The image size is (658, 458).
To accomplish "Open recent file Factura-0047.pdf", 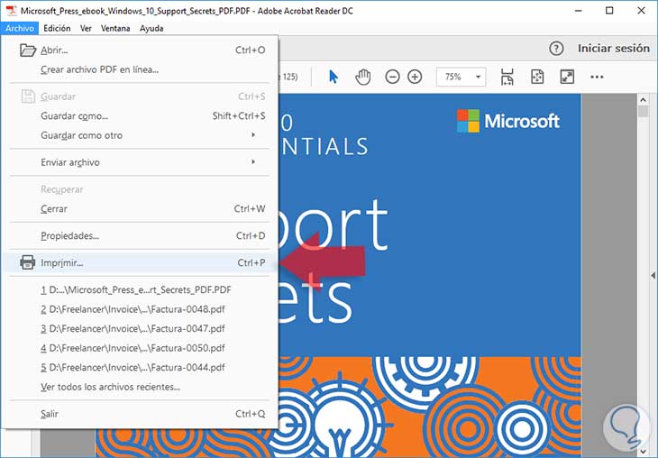I will click(x=133, y=329).
